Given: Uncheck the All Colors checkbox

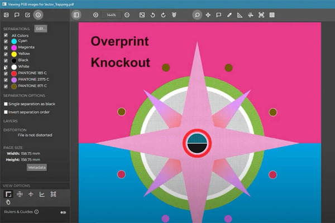Looking at the screenshot, I should click(6, 35).
